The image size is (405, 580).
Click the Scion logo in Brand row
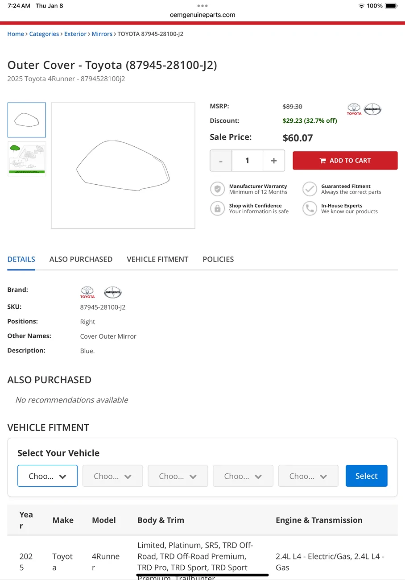112,293
